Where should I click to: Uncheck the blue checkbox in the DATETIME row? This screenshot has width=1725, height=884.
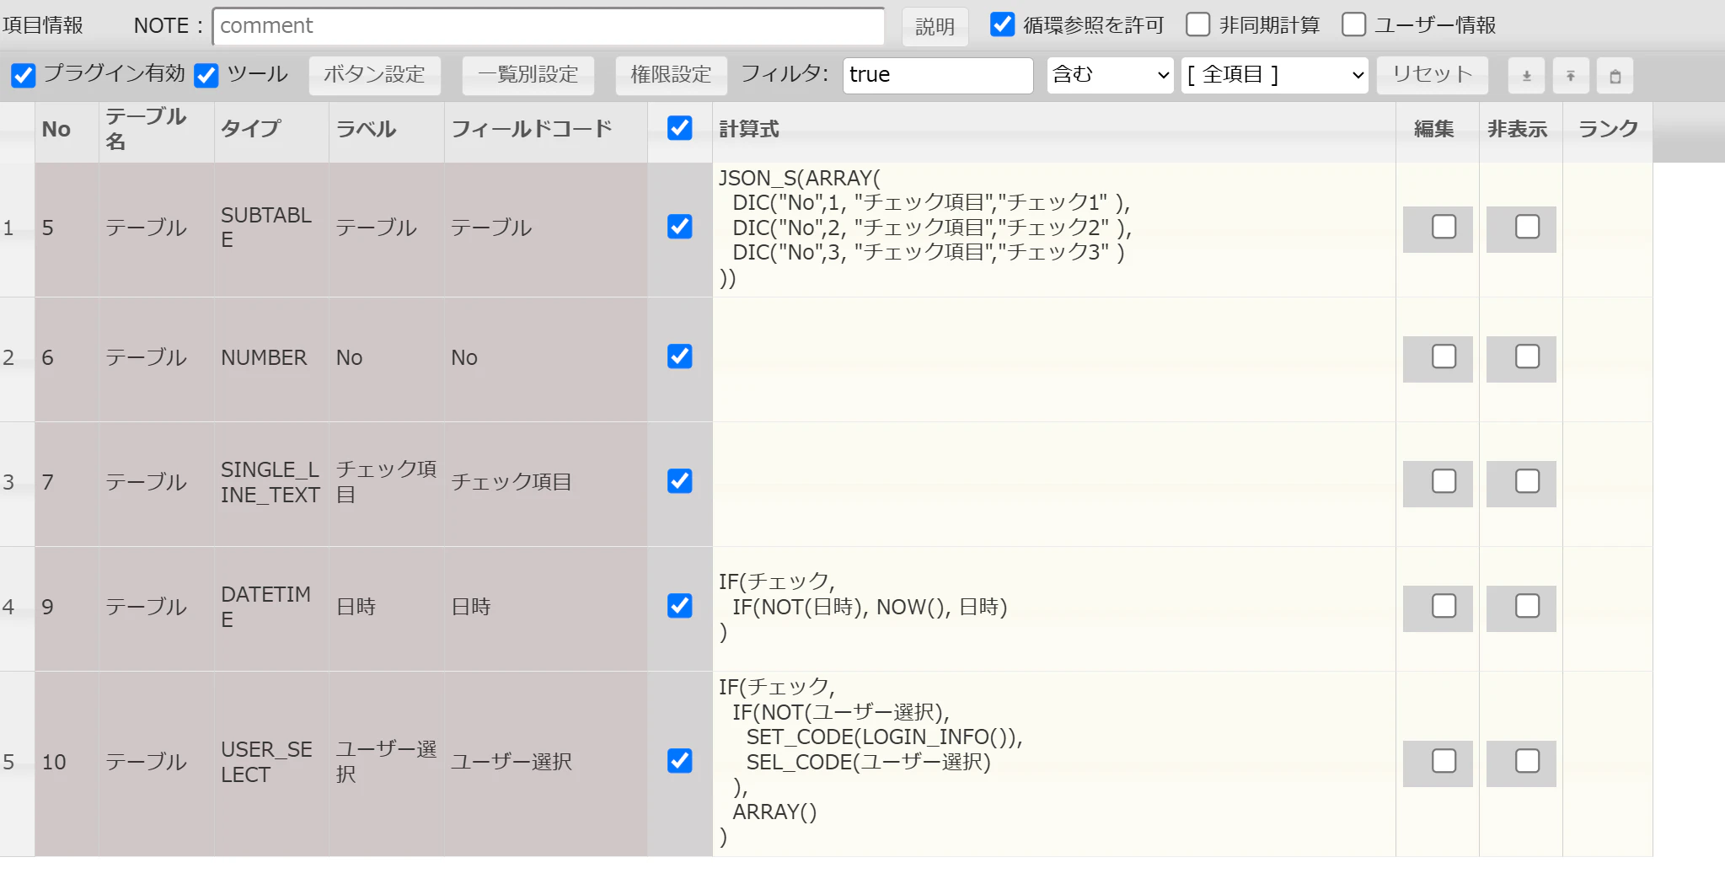pyautogui.click(x=679, y=606)
